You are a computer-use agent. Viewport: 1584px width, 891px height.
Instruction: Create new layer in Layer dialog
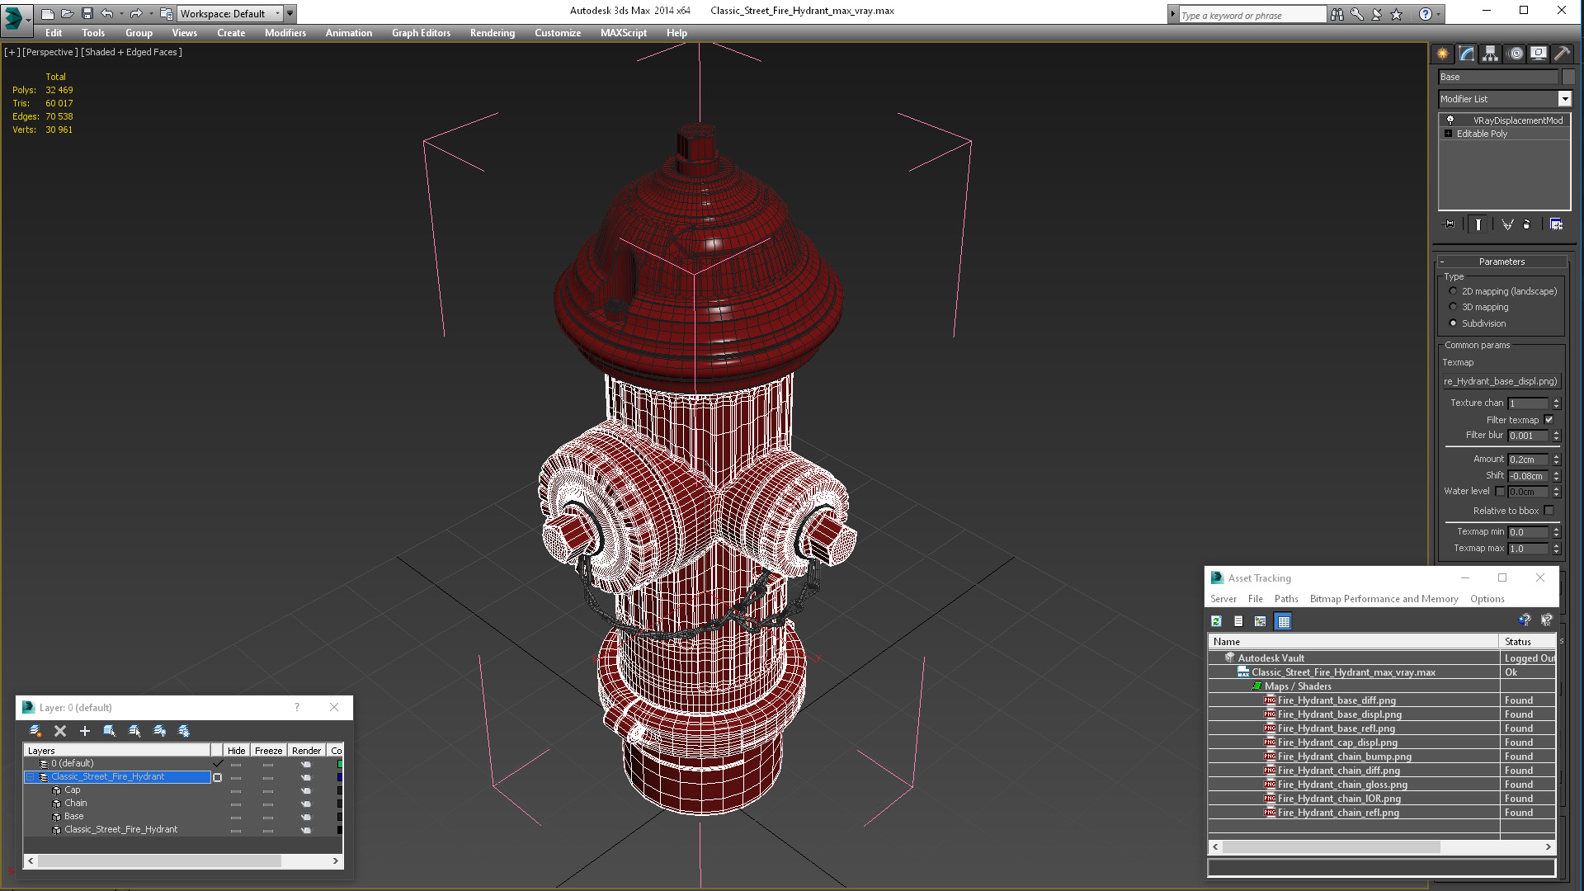pyautogui.click(x=35, y=731)
